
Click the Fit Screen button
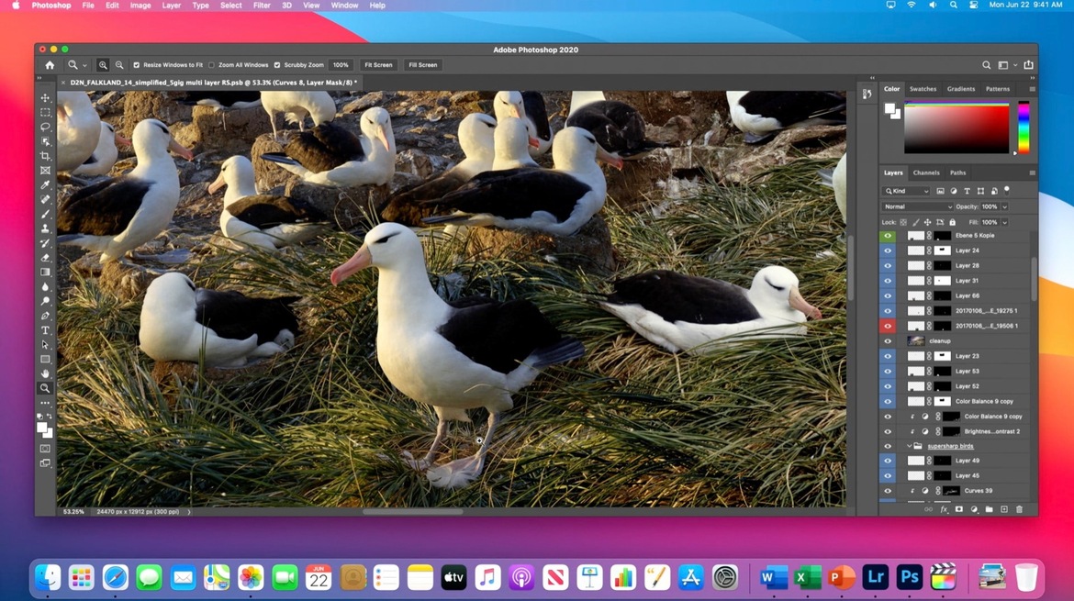(x=377, y=64)
